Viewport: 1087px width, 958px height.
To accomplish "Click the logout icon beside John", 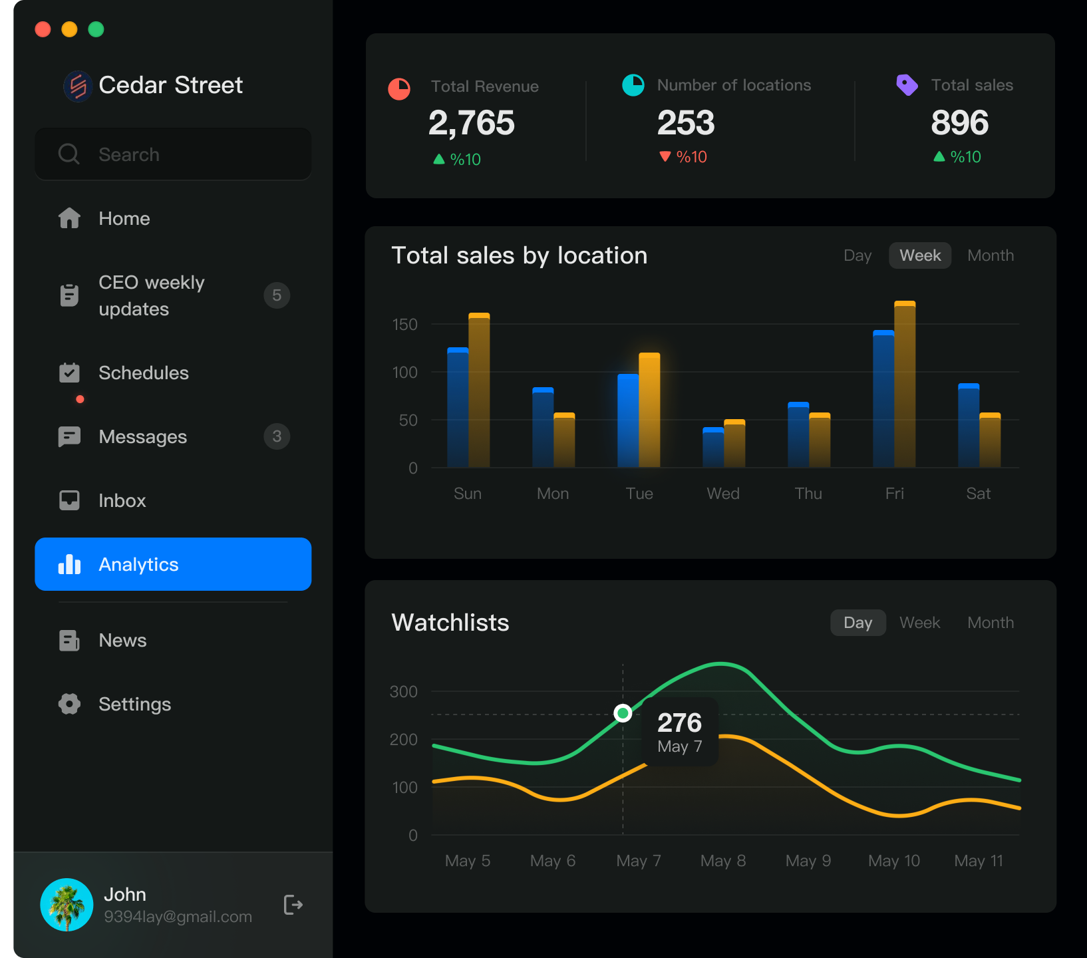I will pyautogui.click(x=293, y=905).
